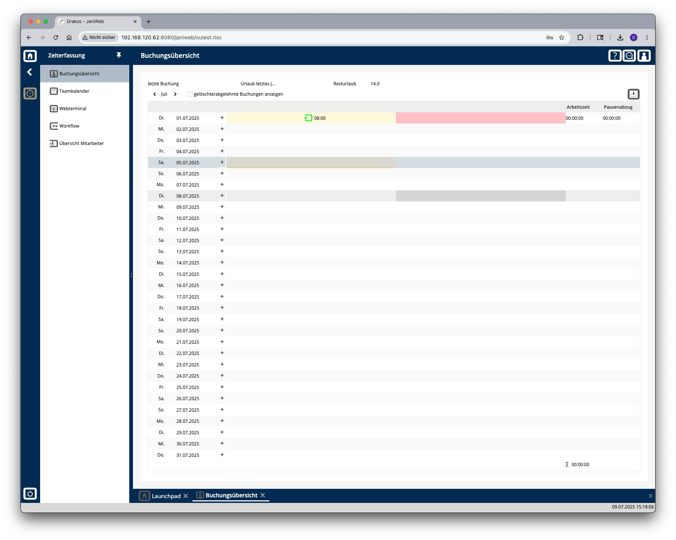Go to previous month before Juli
The width and height of the screenshot is (676, 540).
click(x=155, y=94)
